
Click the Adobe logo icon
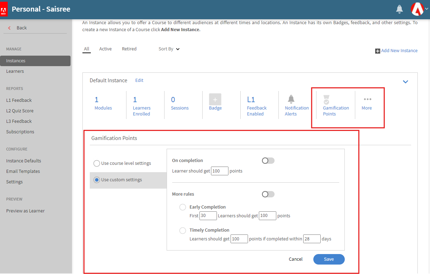coord(3,9)
